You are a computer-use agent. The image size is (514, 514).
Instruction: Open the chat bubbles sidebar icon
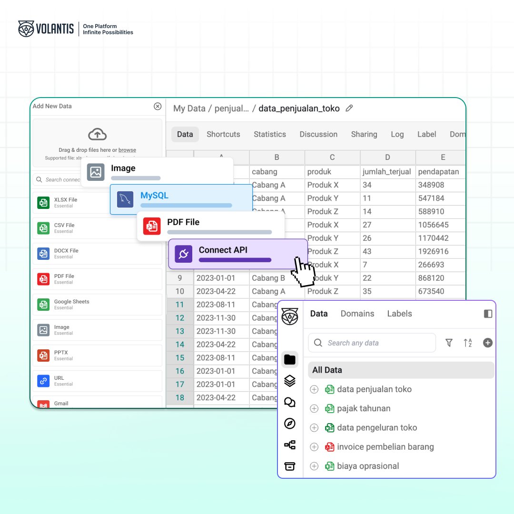290,402
